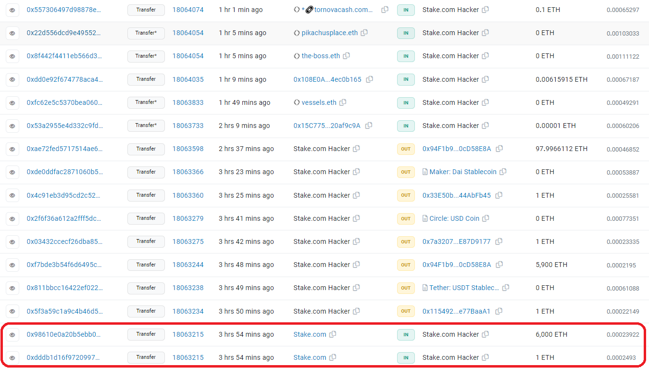Open quick view for transaction 0x8f442f4411eb566d3
Screen dimensions: 649x368
pyautogui.click(x=12, y=56)
